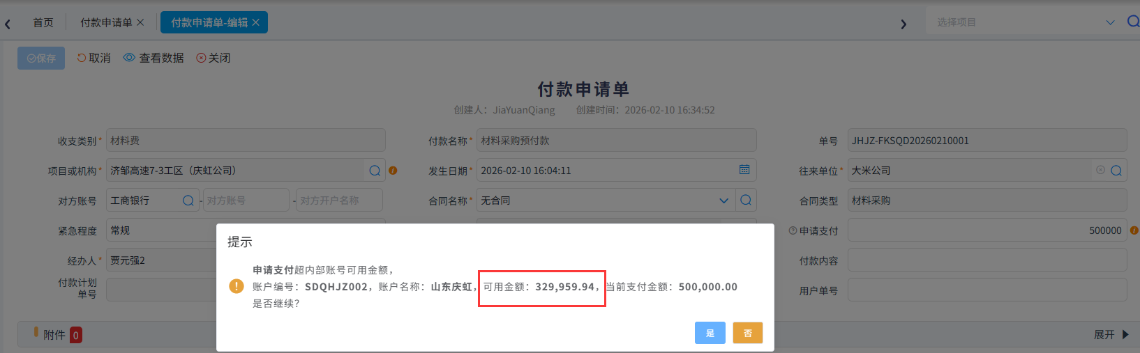Click the help icon next to 申请支付 label
The image size is (1140, 353).
click(793, 230)
